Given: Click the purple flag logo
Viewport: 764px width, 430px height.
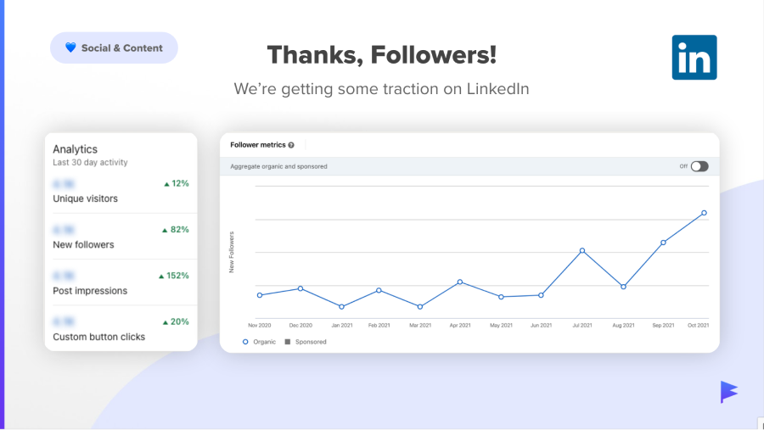Looking at the screenshot, I should click(729, 392).
